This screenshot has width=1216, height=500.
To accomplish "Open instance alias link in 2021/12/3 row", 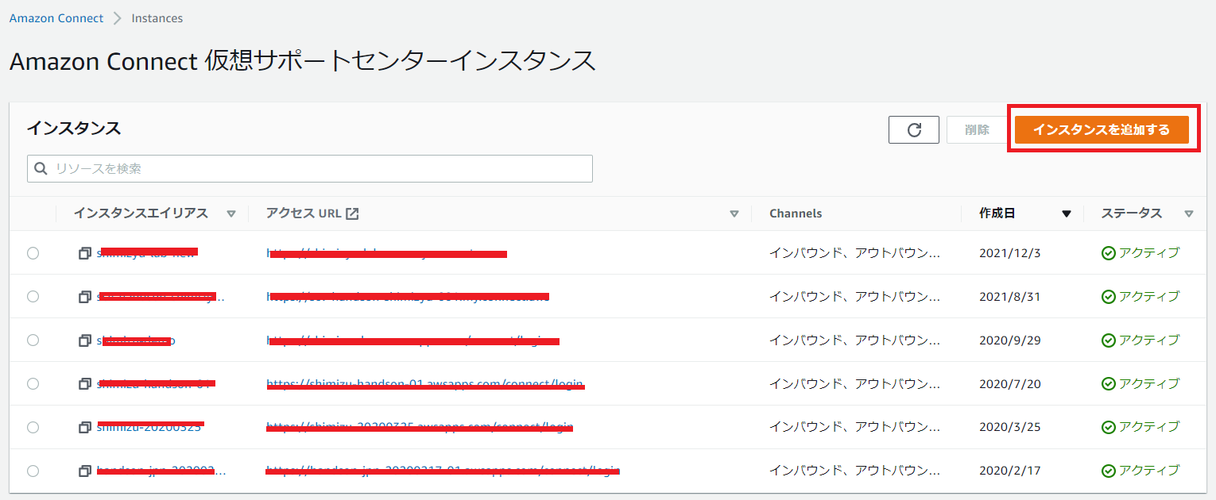I will coord(147,253).
